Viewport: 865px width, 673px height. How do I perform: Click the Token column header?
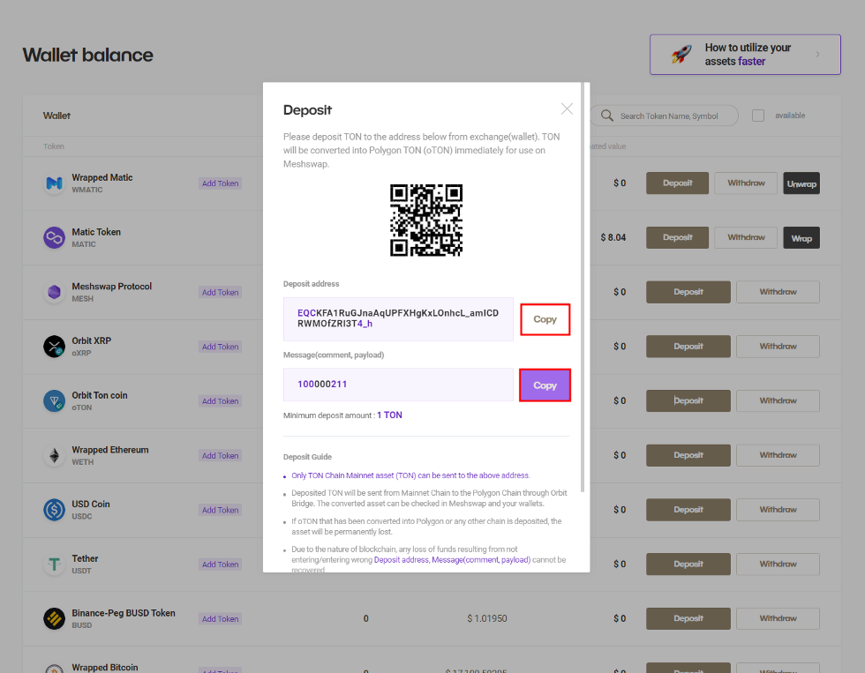54,146
